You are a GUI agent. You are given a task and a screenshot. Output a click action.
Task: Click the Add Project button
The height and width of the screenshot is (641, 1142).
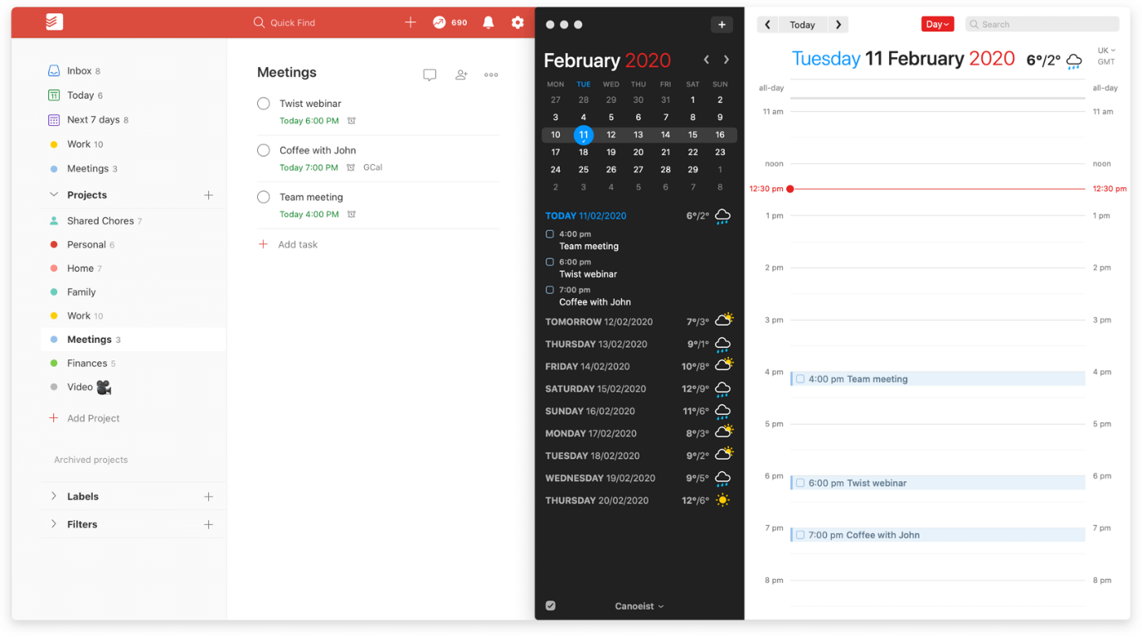tap(83, 418)
